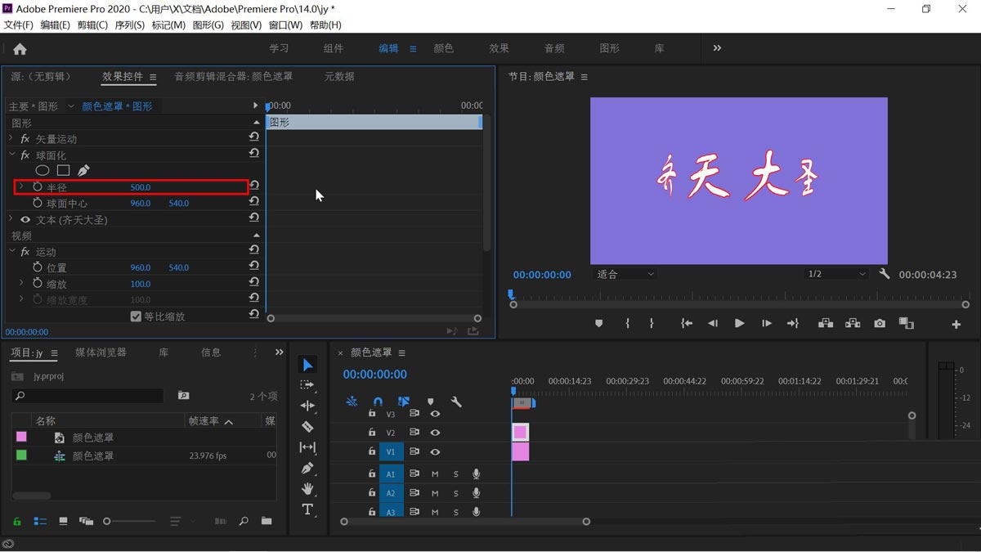Screen dimensions: 981x552
Task: Switch to the 颜色 workspace
Action: point(444,48)
